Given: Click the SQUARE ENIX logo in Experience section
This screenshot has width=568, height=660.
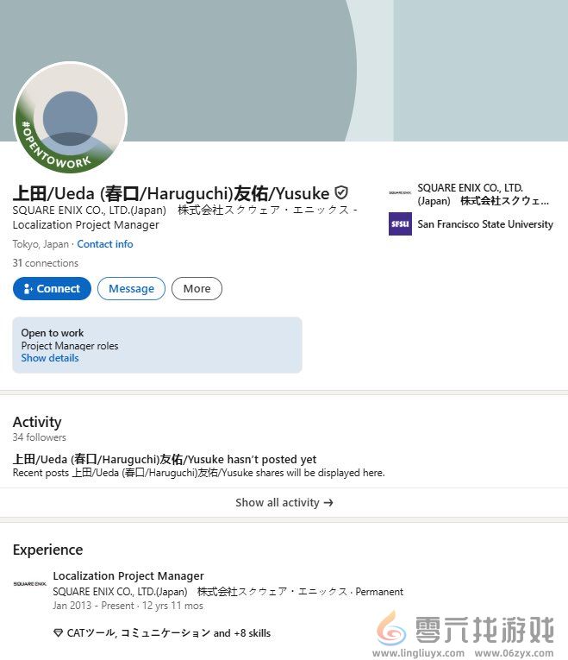Looking at the screenshot, I should pos(30,584).
